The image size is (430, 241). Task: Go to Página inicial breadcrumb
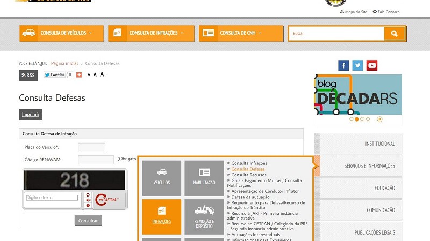[x=64, y=63]
